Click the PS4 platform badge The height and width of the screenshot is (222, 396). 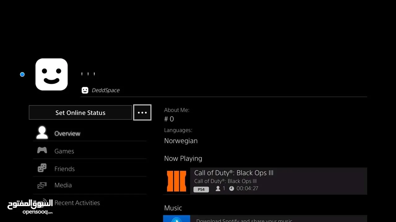point(201,189)
